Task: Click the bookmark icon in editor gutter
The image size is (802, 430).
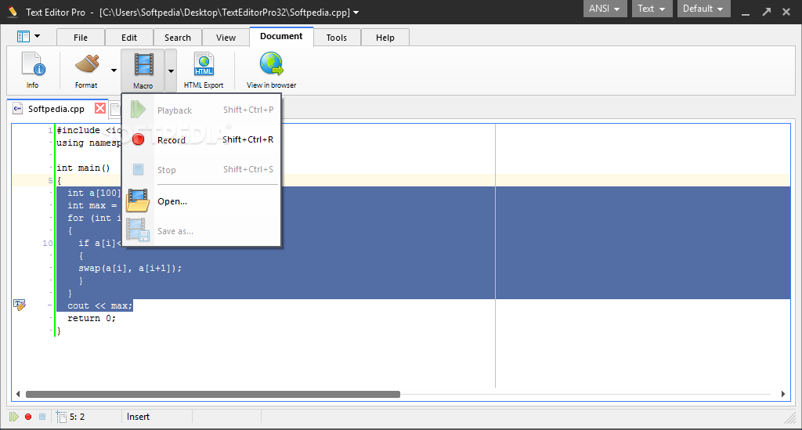Action: 20,305
